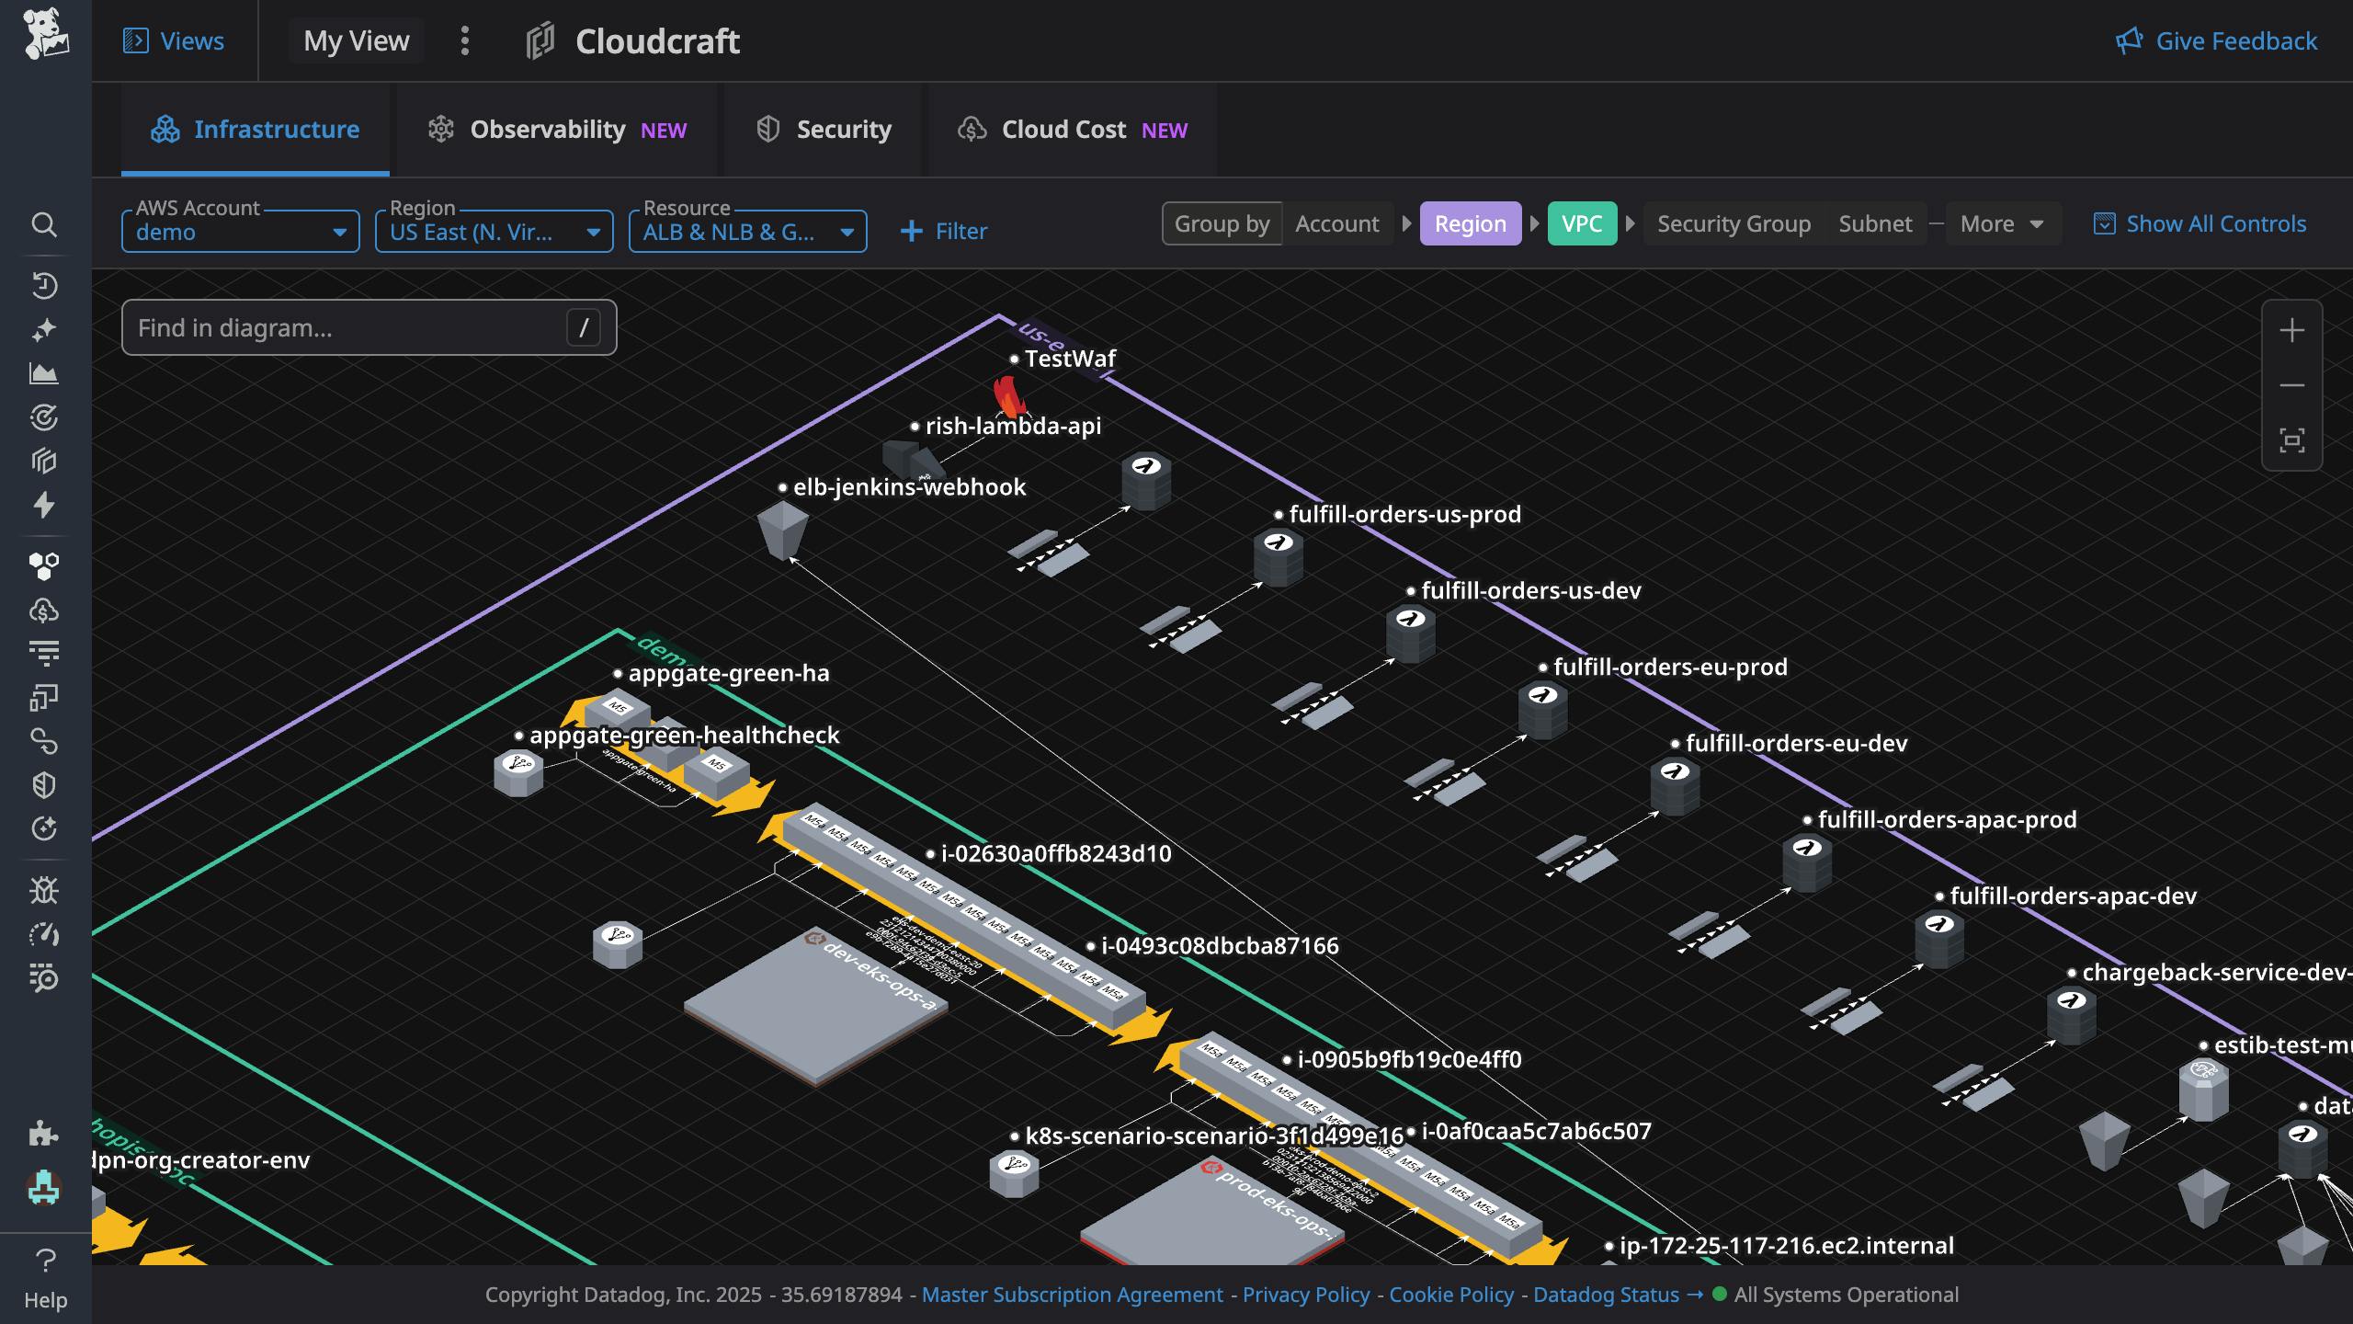Select the Integrations puzzle-piece icon
The image size is (2353, 1324).
45,1134
